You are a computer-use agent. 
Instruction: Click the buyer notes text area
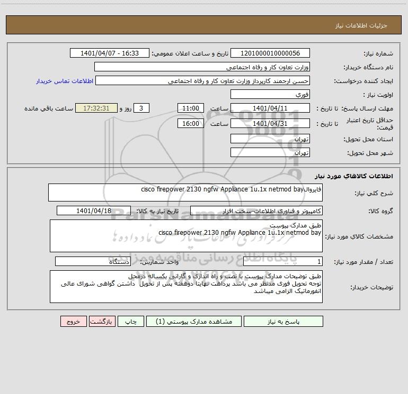[186, 287]
